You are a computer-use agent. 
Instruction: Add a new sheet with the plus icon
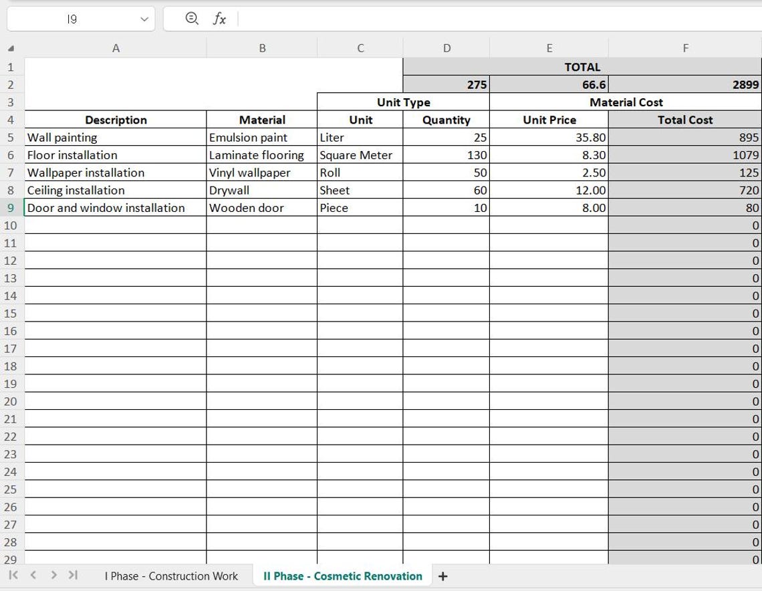pyautogui.click(x=443, y=576)
